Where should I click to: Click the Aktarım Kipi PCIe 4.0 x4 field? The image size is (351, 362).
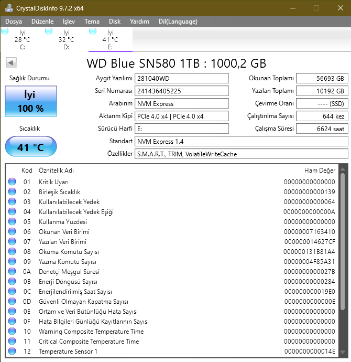tap(182, 116)
